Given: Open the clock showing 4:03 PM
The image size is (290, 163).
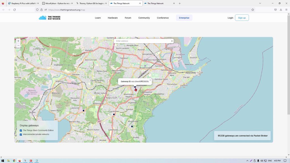Looking at the screenshot, I should (277, 161).
